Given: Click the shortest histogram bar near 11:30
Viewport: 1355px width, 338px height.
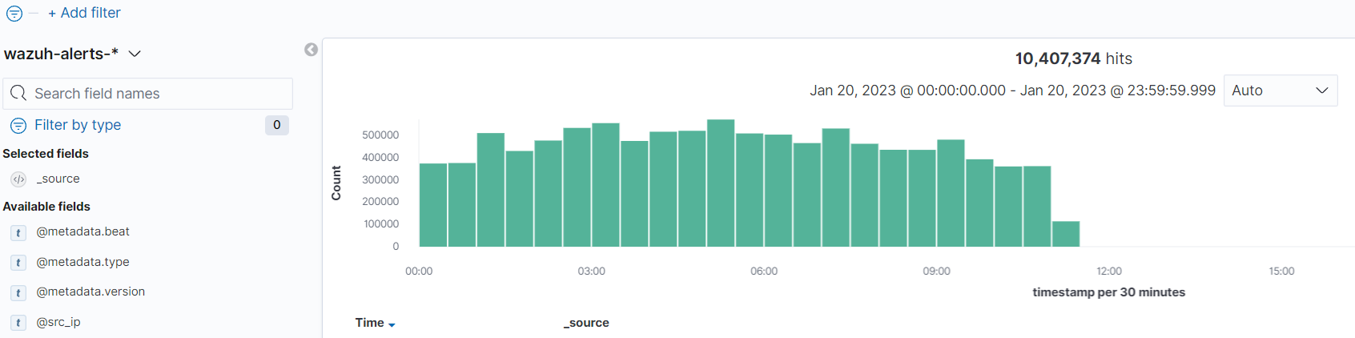Looking at the screenshot, I should (x=1066, y=234).
